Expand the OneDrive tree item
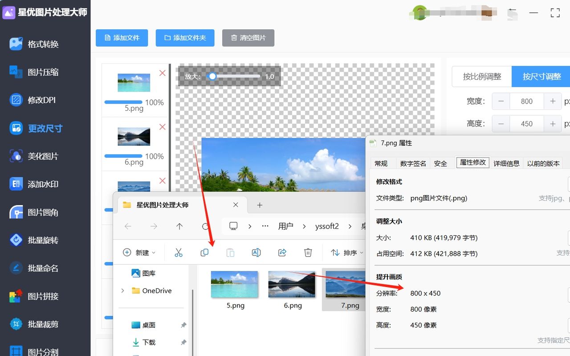 [122, 291]
